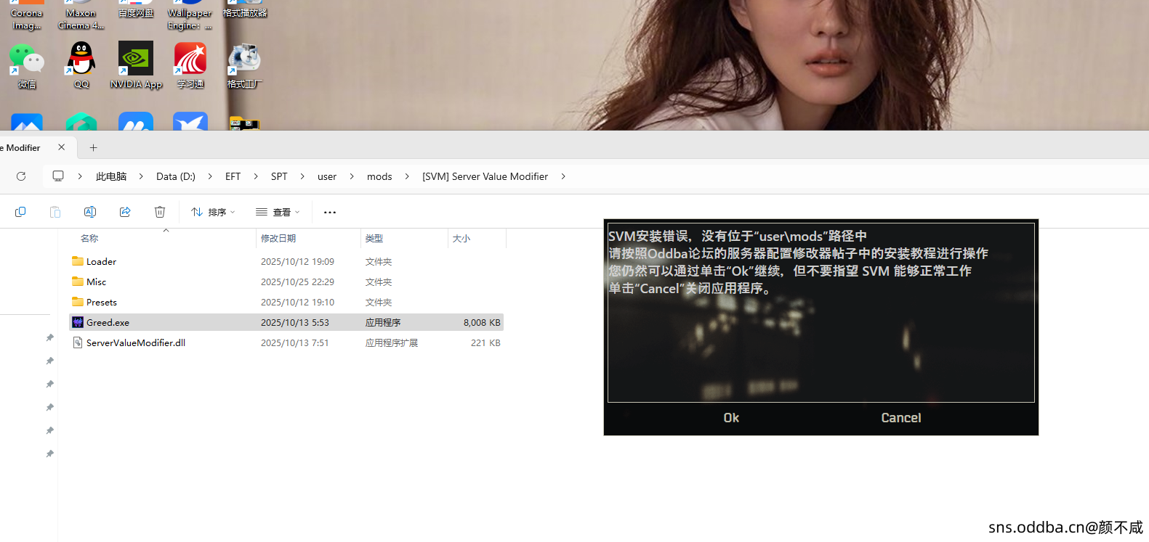Select the Greed.exe file
The image size is (1149, 542).
tap(108, 323)
